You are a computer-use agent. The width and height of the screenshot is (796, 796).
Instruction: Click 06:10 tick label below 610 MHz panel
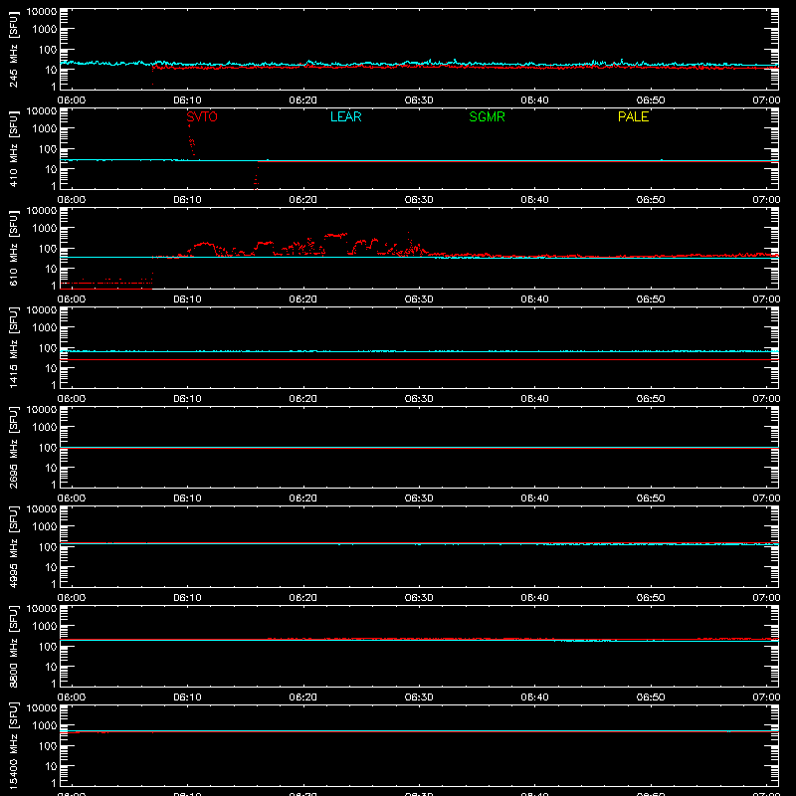187,299
